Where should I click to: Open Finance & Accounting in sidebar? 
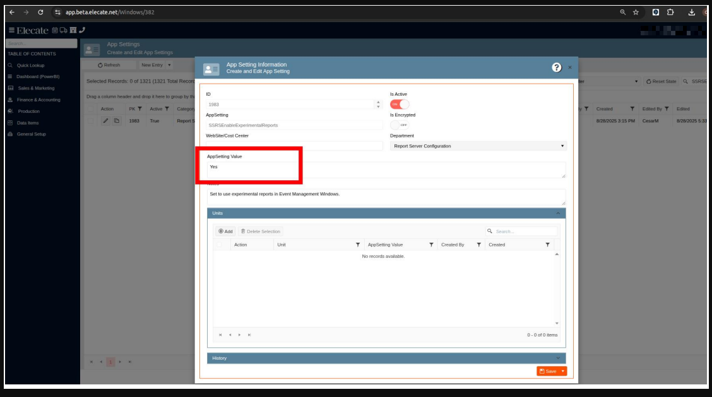39,100
